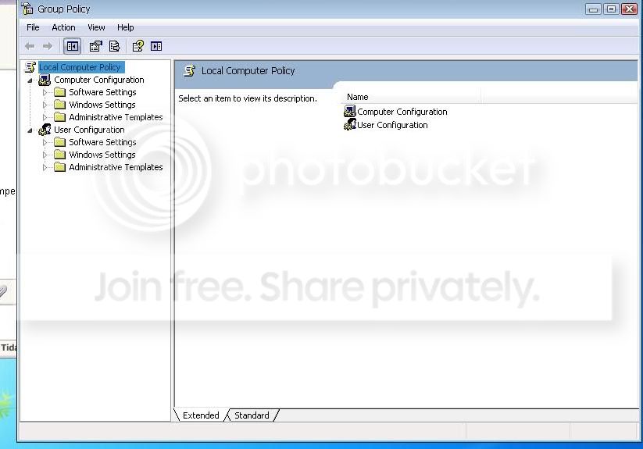Select Windows Settings label under User Configuration
Image resolution: width=643 pixels, height=449 pixels.
click(102, 155)
